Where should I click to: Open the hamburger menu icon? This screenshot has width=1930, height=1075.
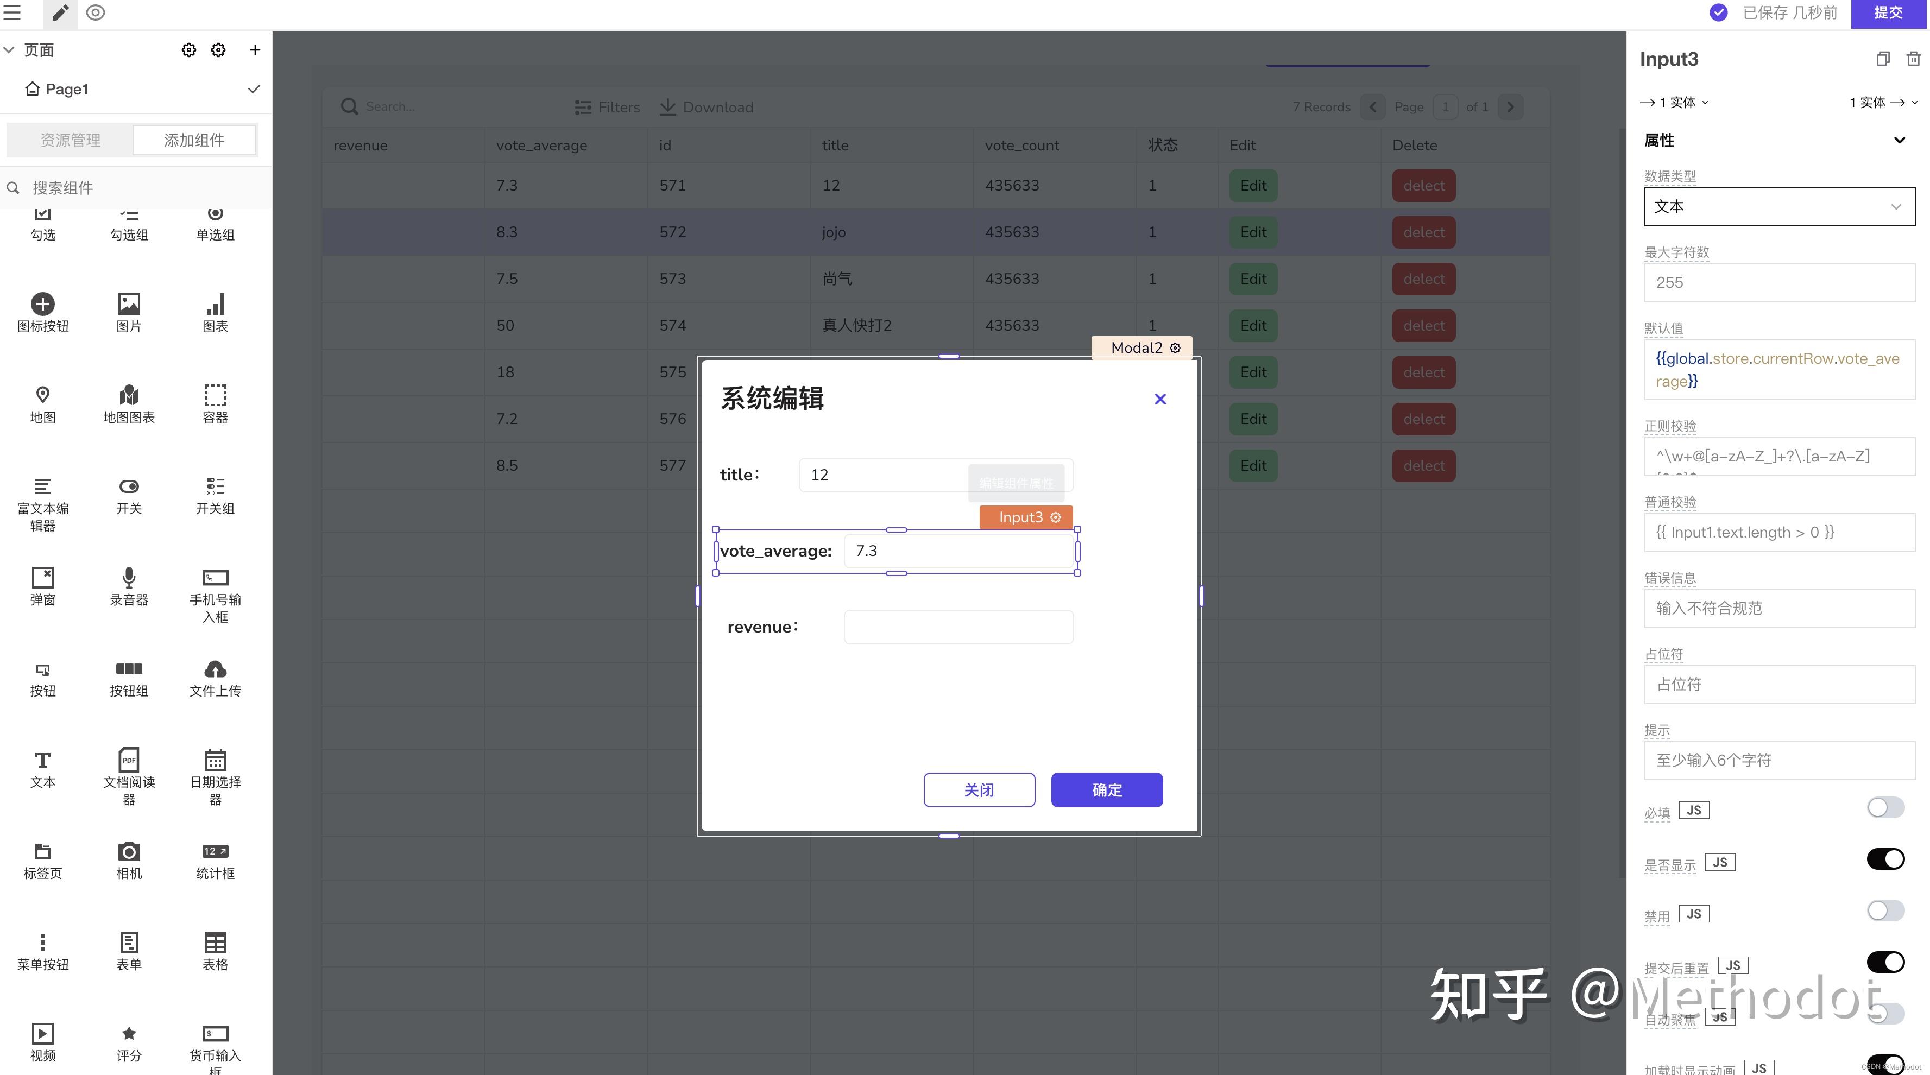[12, 12]
